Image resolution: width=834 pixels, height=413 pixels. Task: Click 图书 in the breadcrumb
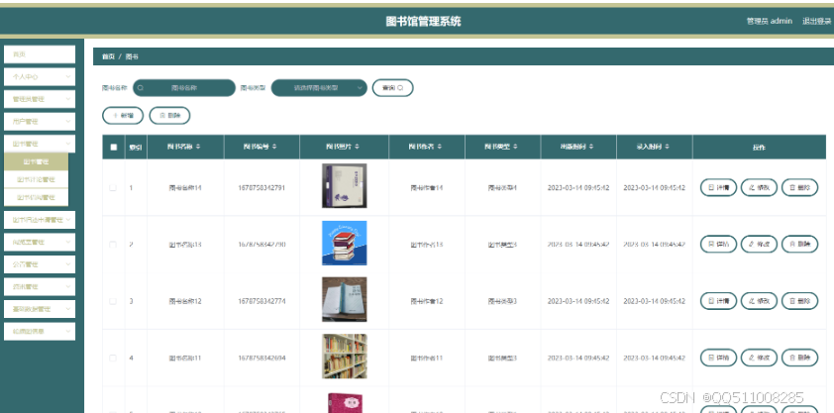[132, 56]
